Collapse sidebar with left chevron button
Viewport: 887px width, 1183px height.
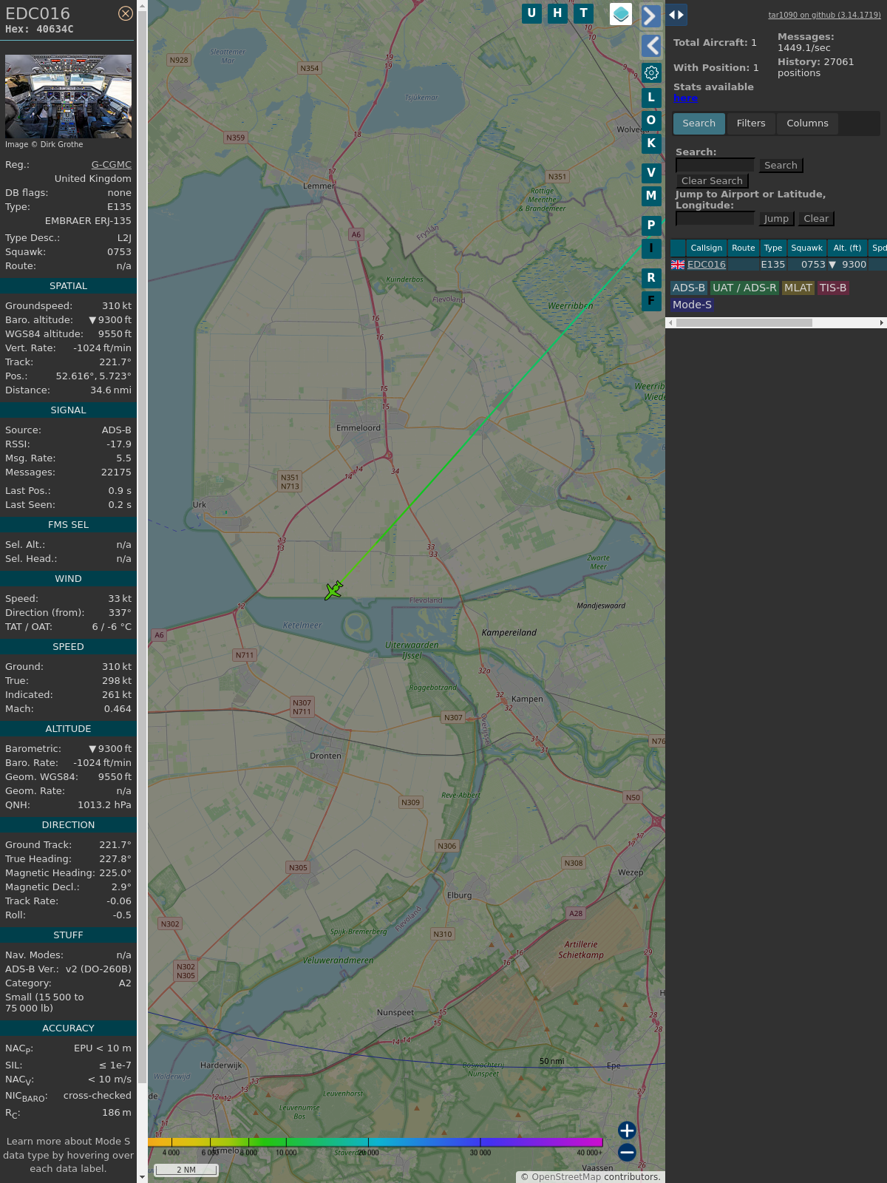[650, 46]
